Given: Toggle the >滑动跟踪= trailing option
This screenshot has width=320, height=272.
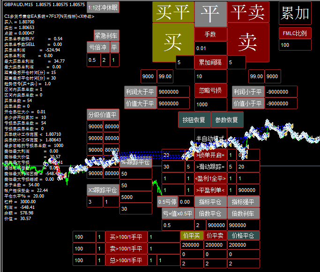Looking at the screenshot, I should [210, 167].
